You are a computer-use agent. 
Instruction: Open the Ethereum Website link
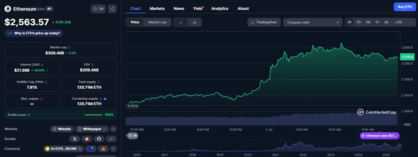tap(62, 129)
